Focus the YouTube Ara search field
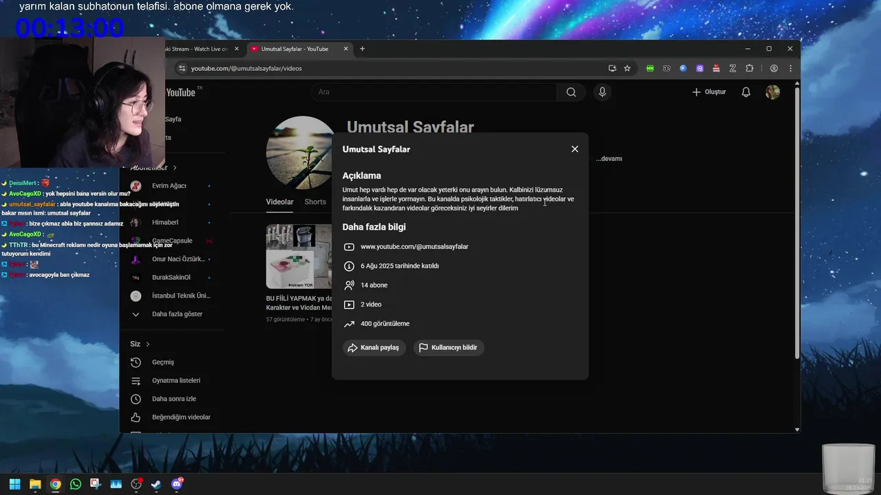This screenshot has width=881, height=495. point(434,92)
